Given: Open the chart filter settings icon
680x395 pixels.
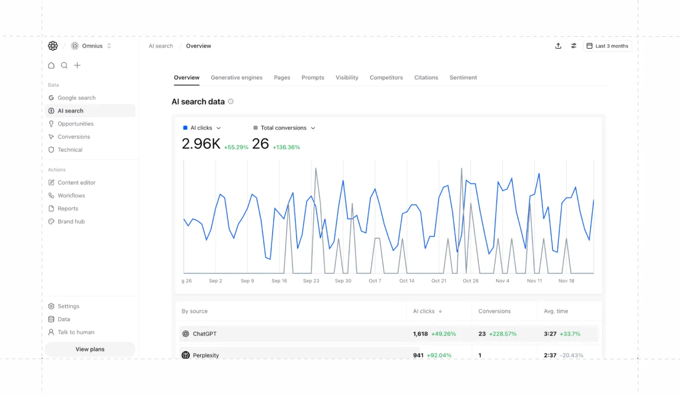Looking at the screenshot, I should pos(573,46).
